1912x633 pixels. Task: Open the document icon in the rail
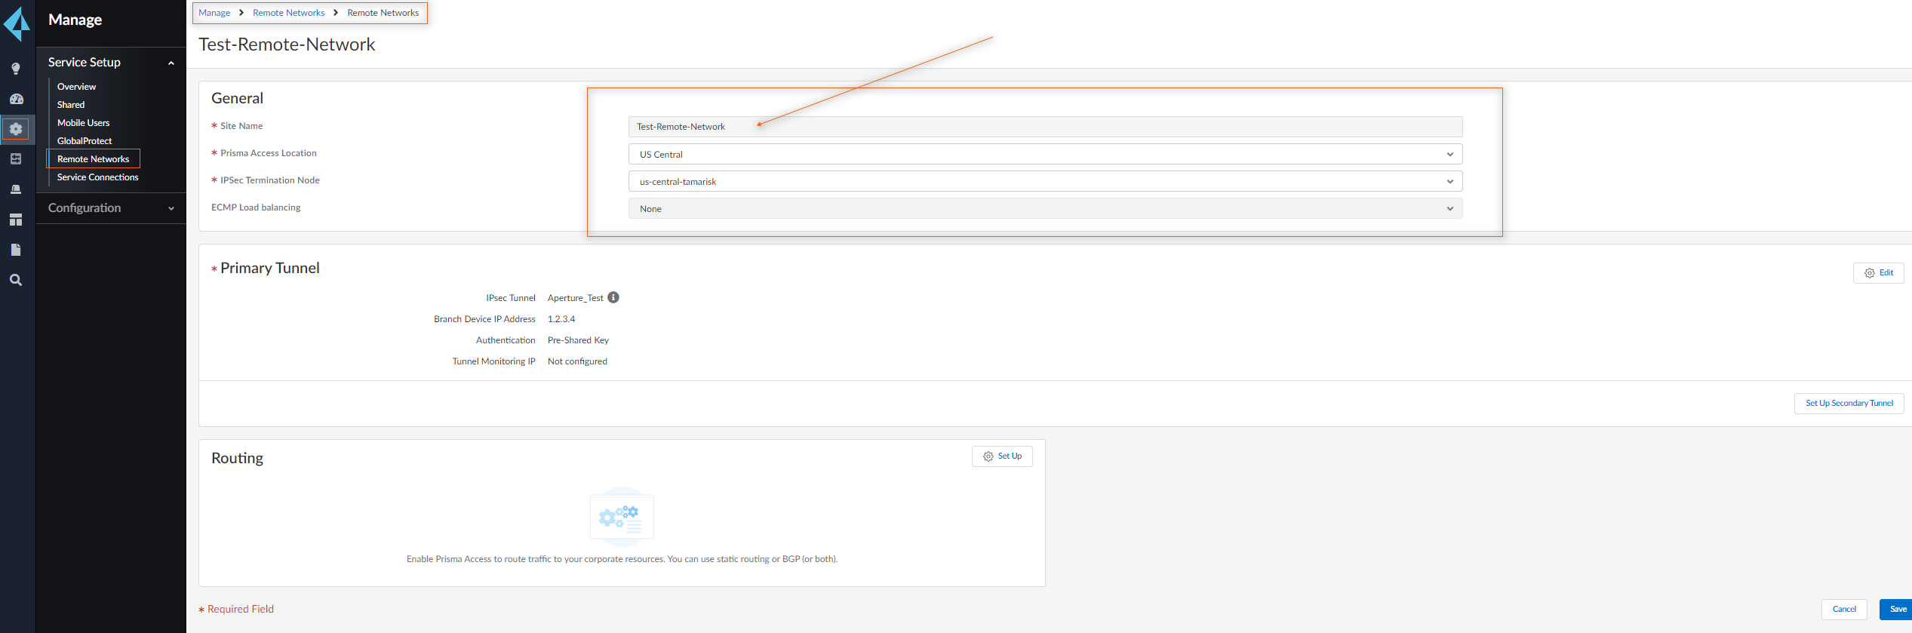[x=16, y=250]
